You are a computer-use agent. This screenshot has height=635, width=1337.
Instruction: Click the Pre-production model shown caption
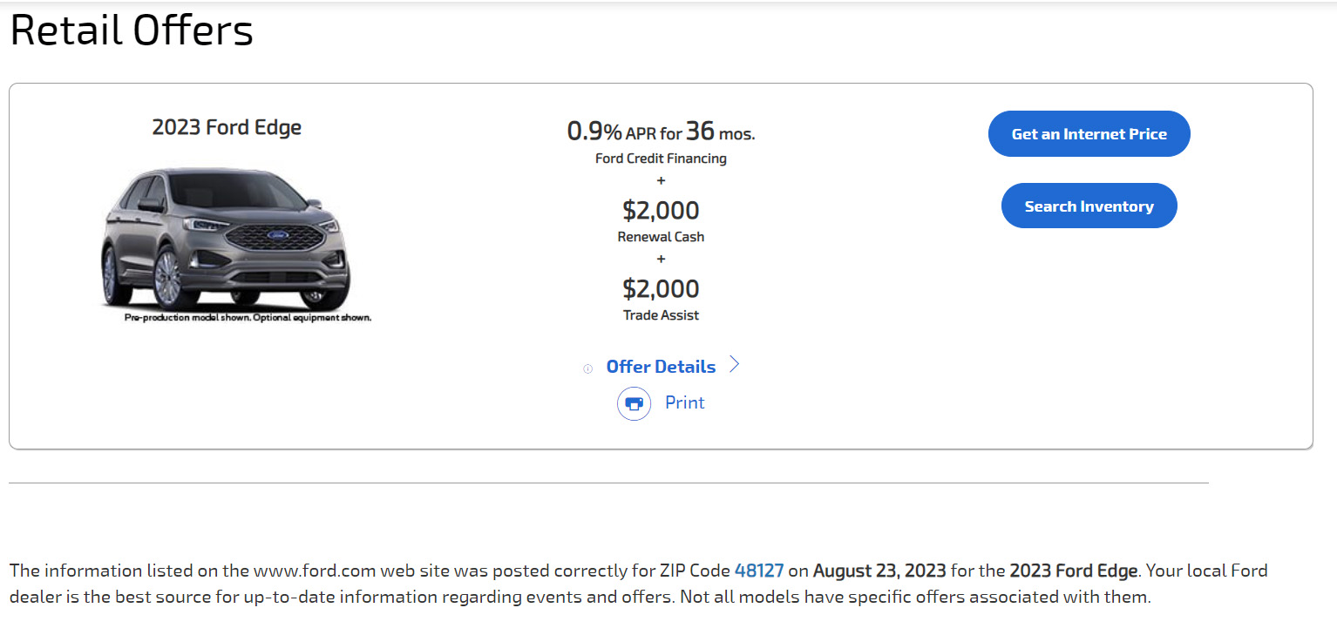tap(248, 318)
